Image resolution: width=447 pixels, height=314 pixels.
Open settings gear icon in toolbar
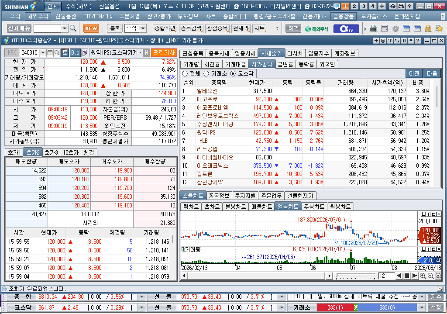click(x=395, y=28)
